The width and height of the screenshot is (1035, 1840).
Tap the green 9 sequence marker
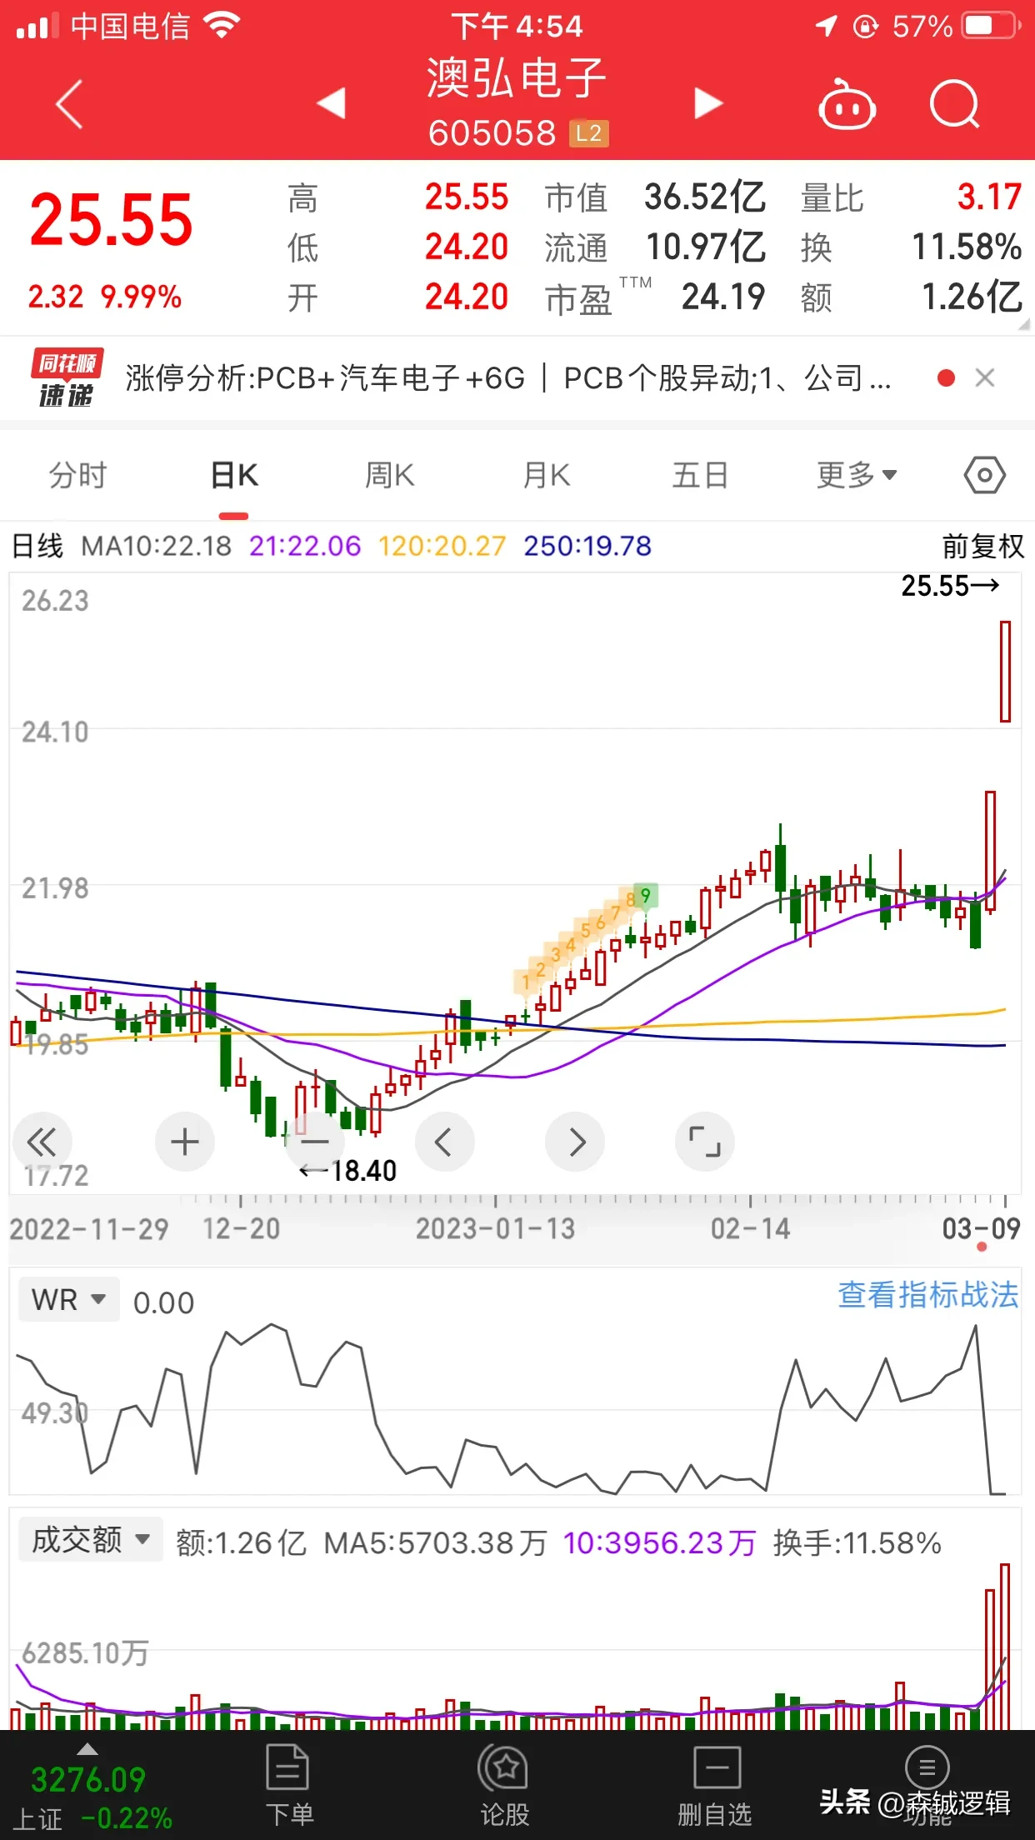[646, 895]
